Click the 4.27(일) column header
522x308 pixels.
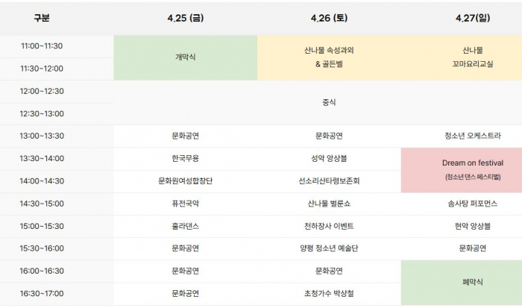(472, 17)
